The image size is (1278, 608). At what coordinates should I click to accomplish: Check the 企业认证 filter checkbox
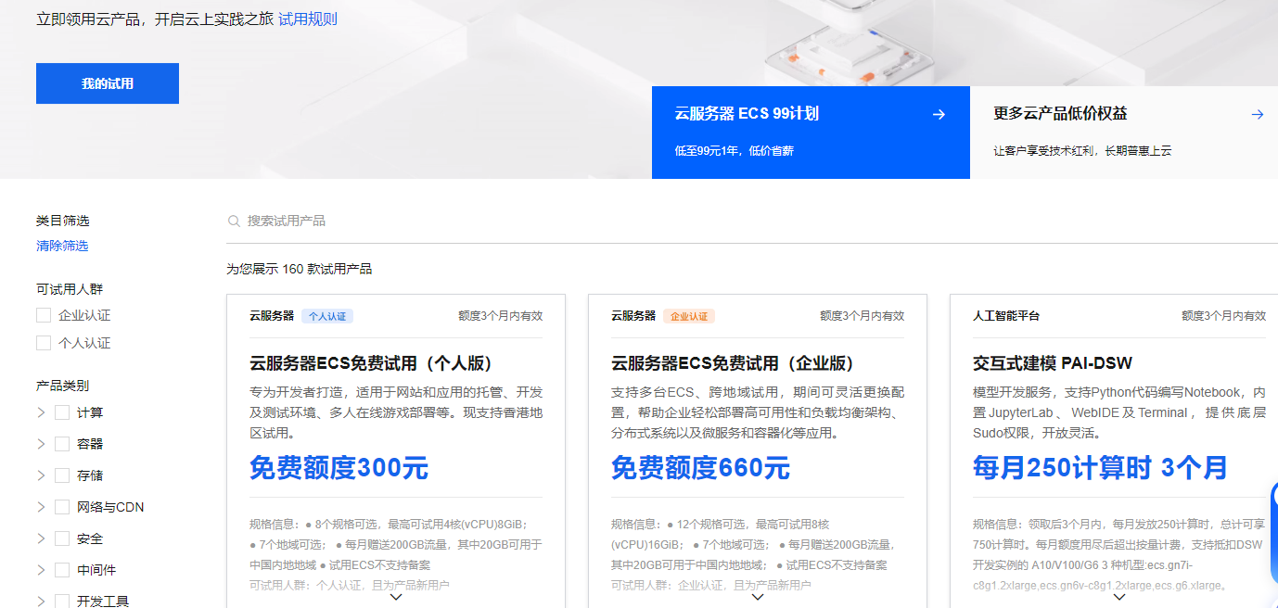tap(44, 314)
